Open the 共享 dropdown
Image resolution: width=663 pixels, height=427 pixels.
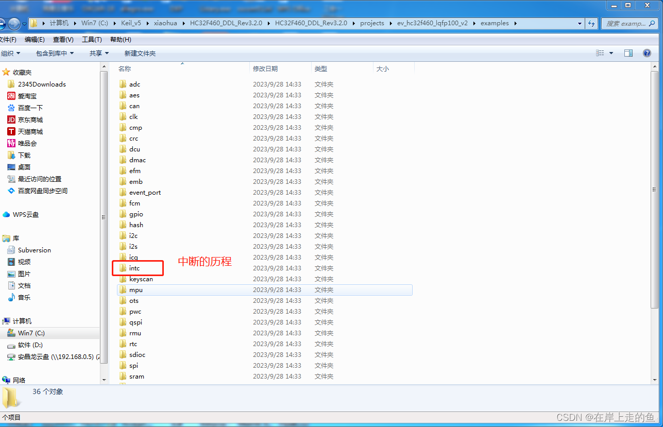click(99, 53)
